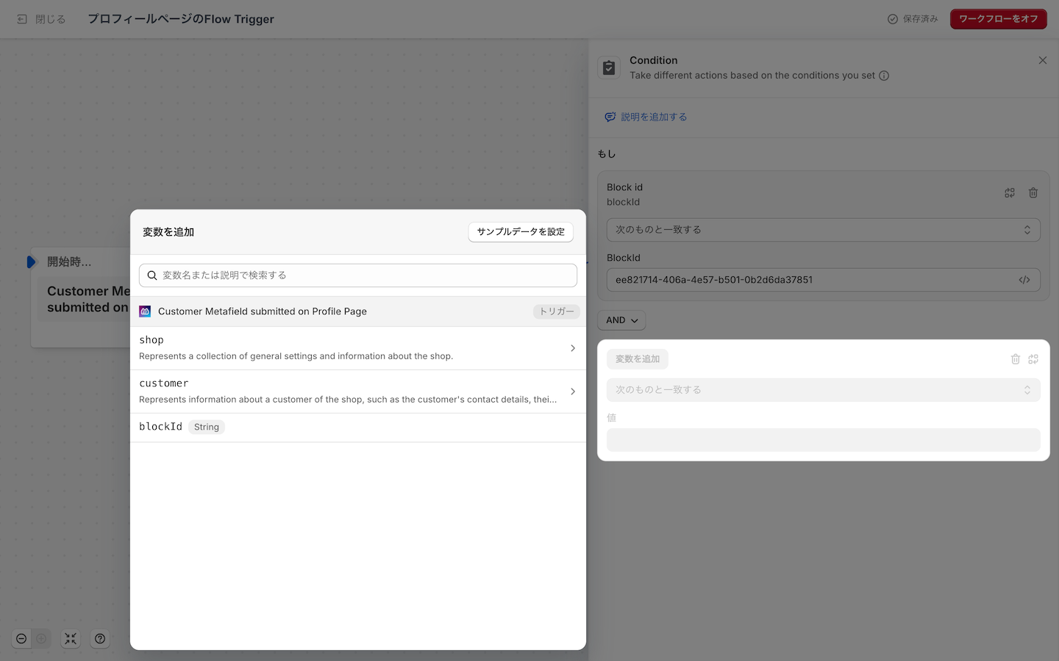Image resolution: width=1059 pixels, height=661 pixels.
Task: Open the AND operator dropdown
Action: [621, 320]
